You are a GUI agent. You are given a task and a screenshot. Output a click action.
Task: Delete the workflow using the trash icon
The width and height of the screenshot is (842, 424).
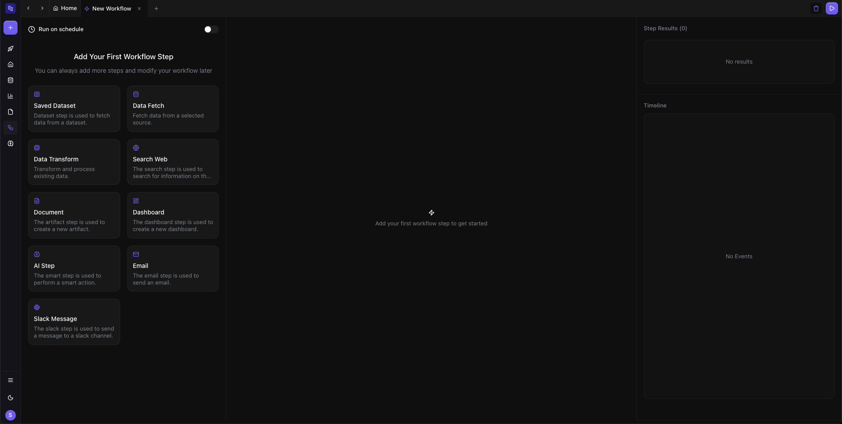[x=816, y=8]
